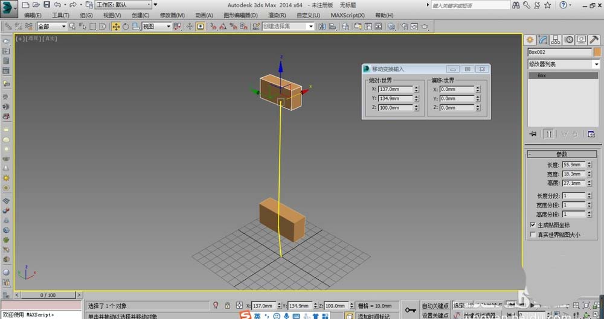Click the absolute world Z value field
Image resolution: width=604 pixels, height=319 pixels.
point(395,108)
